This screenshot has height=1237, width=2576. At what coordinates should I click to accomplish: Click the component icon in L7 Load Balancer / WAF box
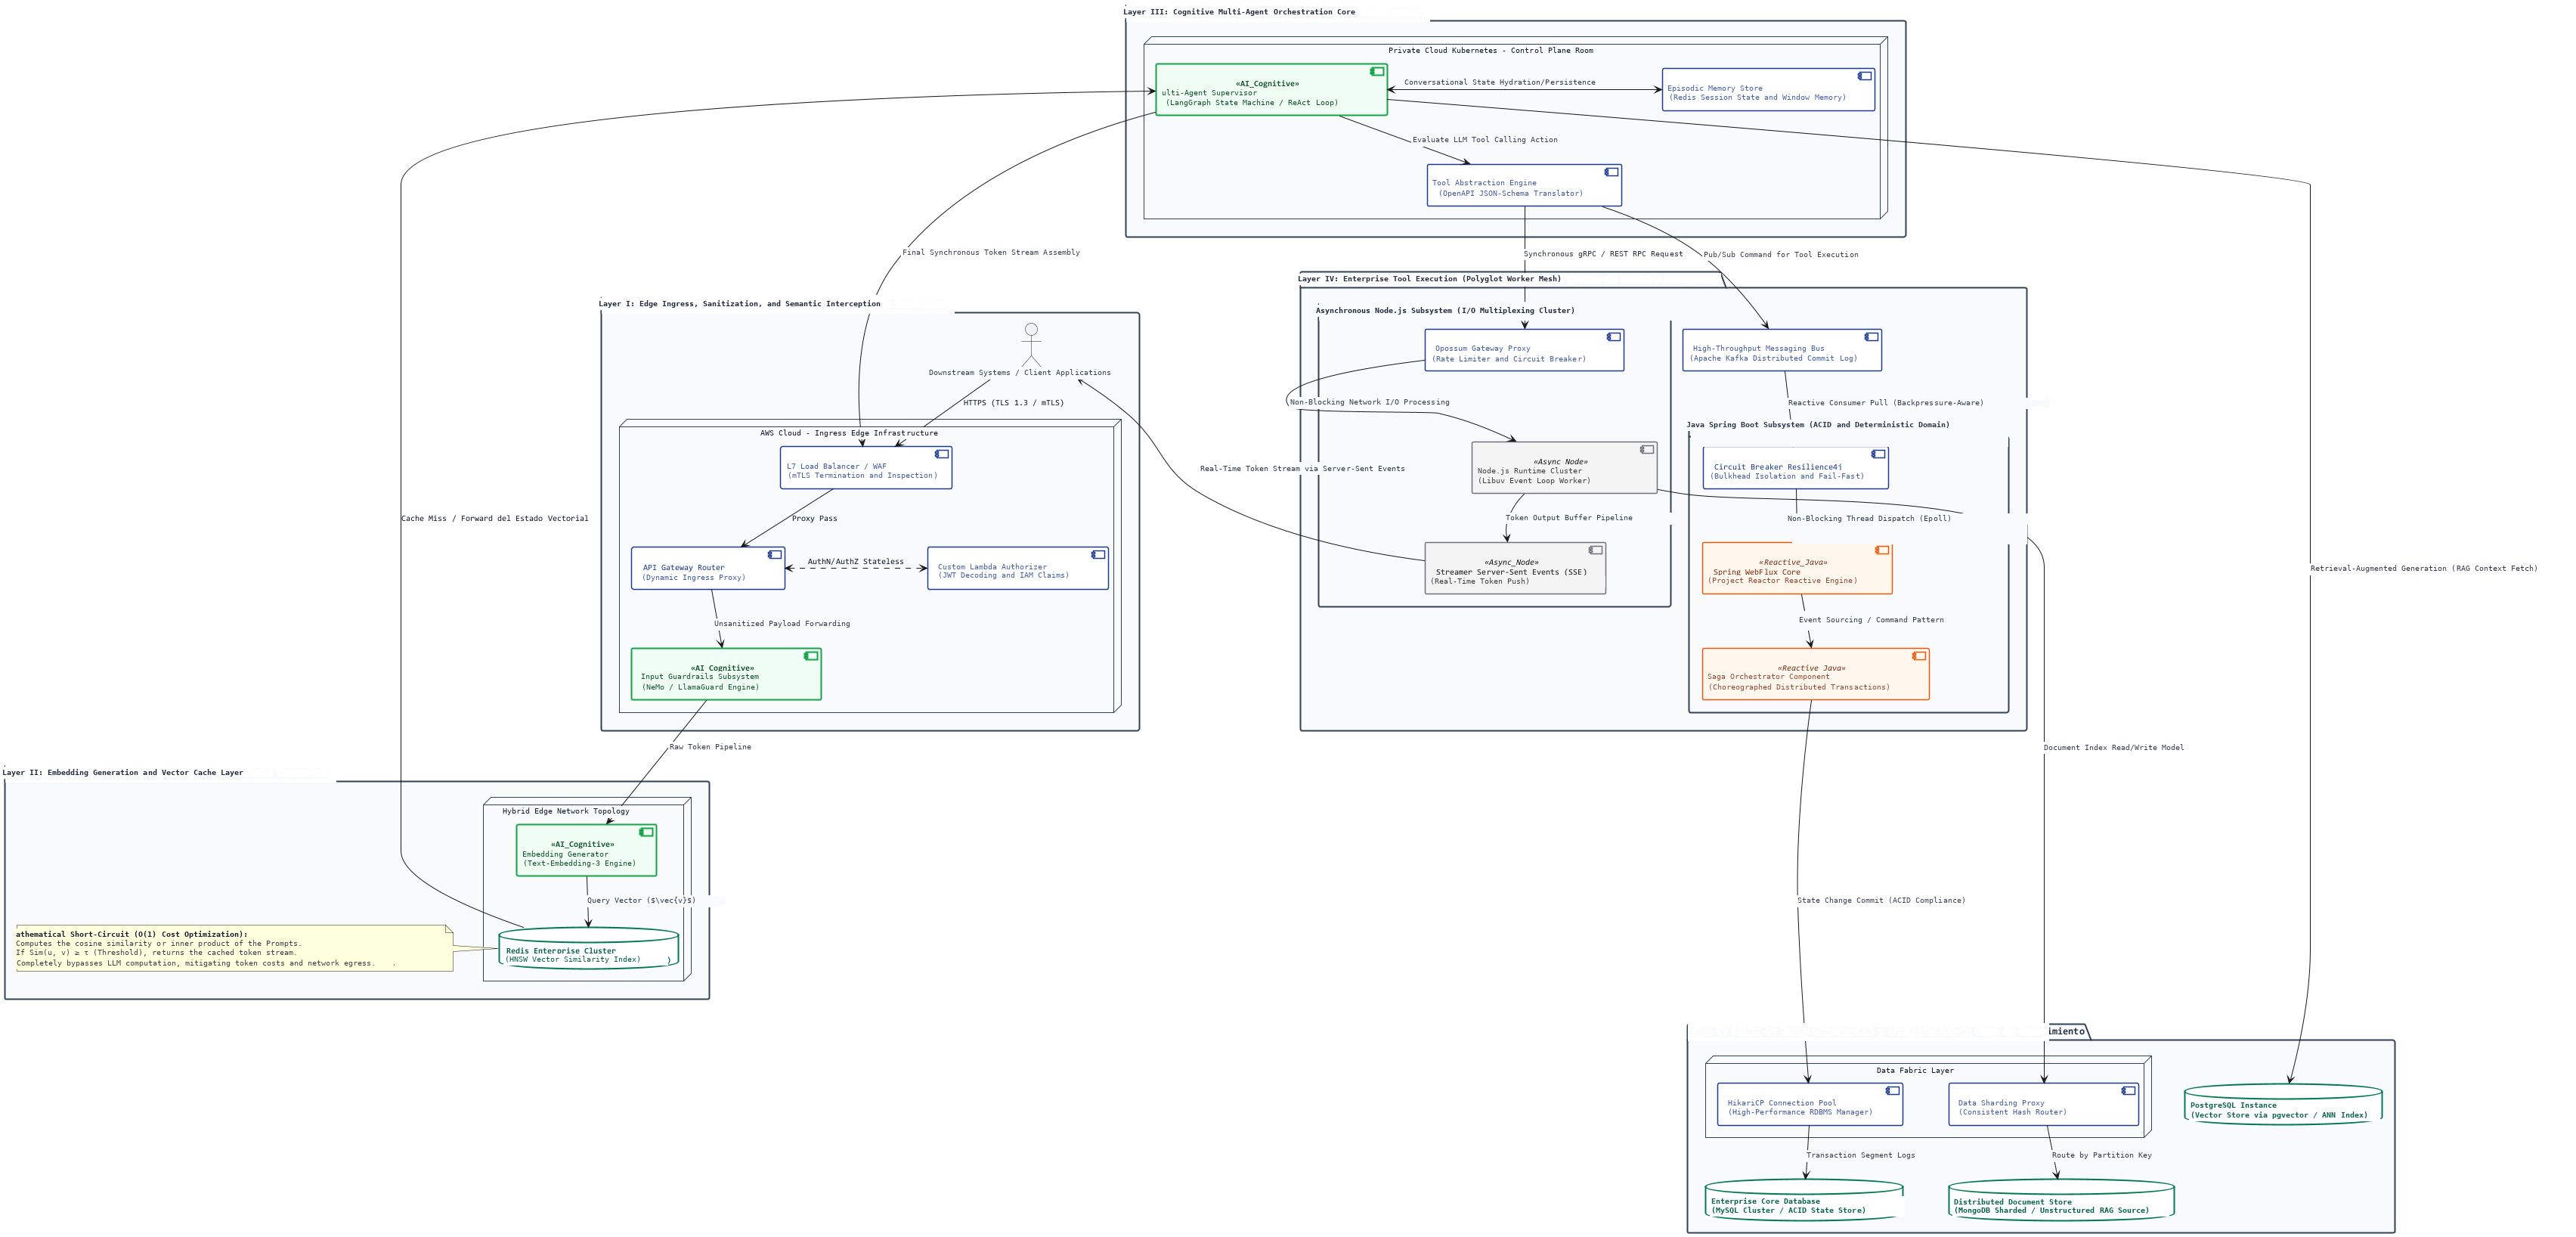point(942,454)
